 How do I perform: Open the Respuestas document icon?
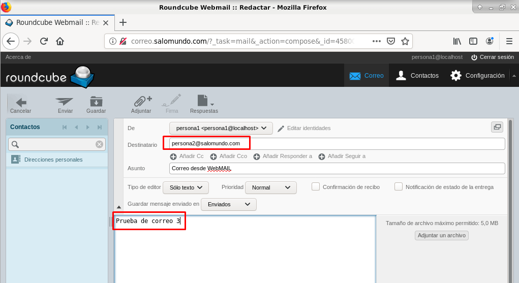tap(203, 102)
